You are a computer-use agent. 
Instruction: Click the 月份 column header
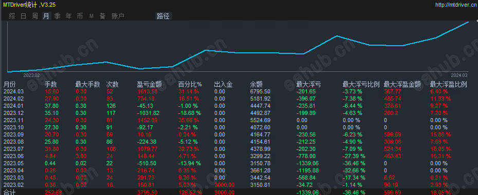click(x=9, y=84)
